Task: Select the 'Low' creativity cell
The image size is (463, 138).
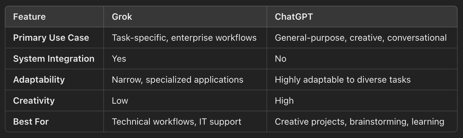Action: (120, 100)
